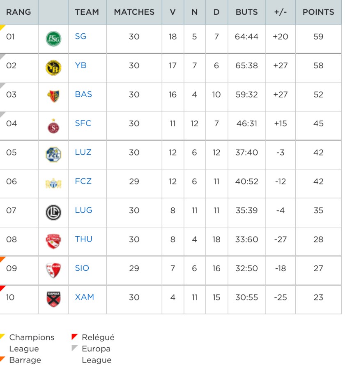345x365 pixels.
Task: Click the POINTS column header
Action: click(x=318, y=12)
